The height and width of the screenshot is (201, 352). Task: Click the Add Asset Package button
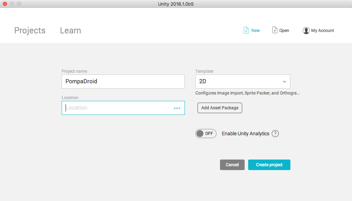(220, 108)
